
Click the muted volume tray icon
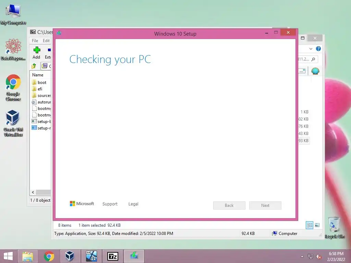click(319, 256)
